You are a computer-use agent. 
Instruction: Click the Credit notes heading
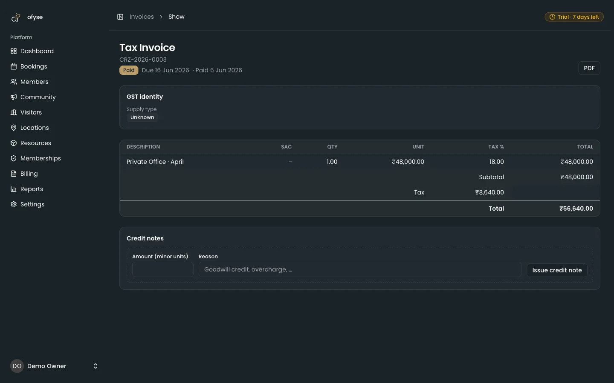coord(145,238)
